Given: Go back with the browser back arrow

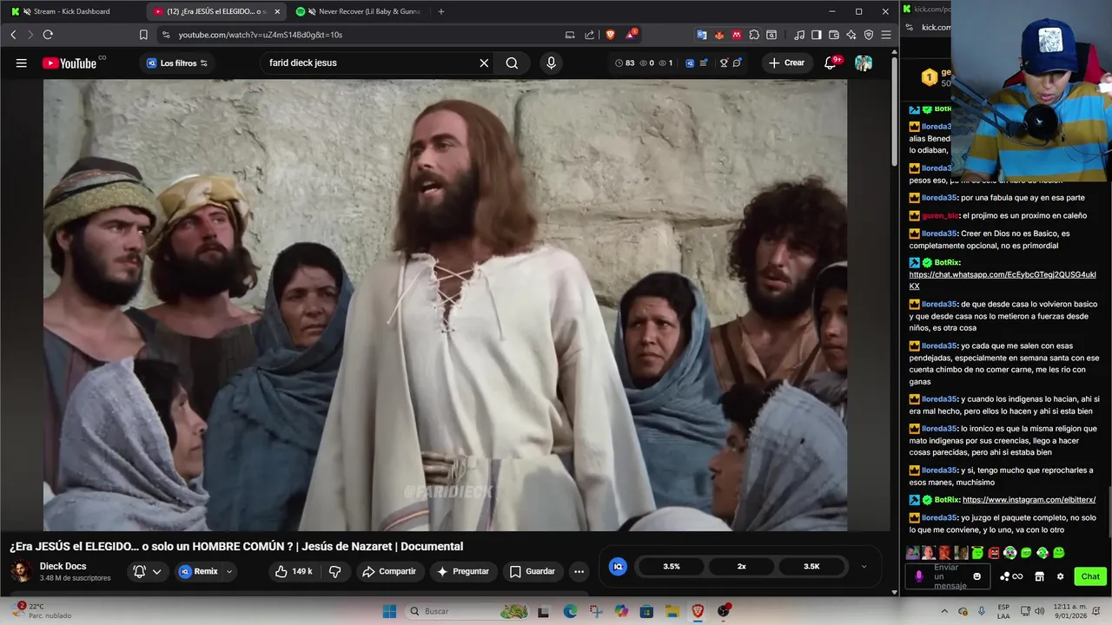Looking at the screenshot, I should pyautogui.click(x=13, y=35).
